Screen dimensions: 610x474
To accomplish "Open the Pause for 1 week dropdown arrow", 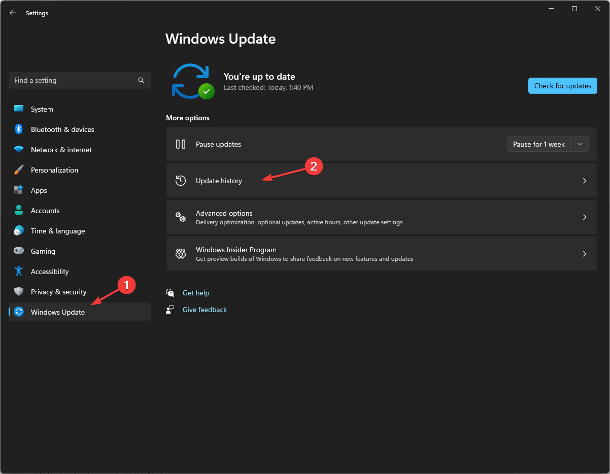I will pos(580,144).
